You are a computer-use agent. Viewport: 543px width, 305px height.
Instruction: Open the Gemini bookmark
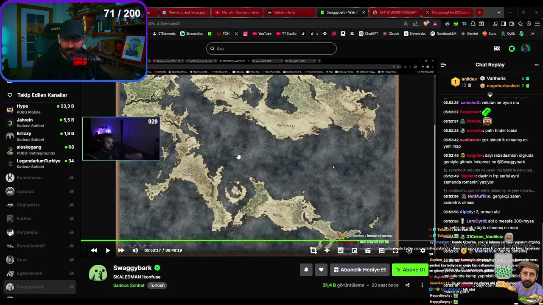coord(469,33)
